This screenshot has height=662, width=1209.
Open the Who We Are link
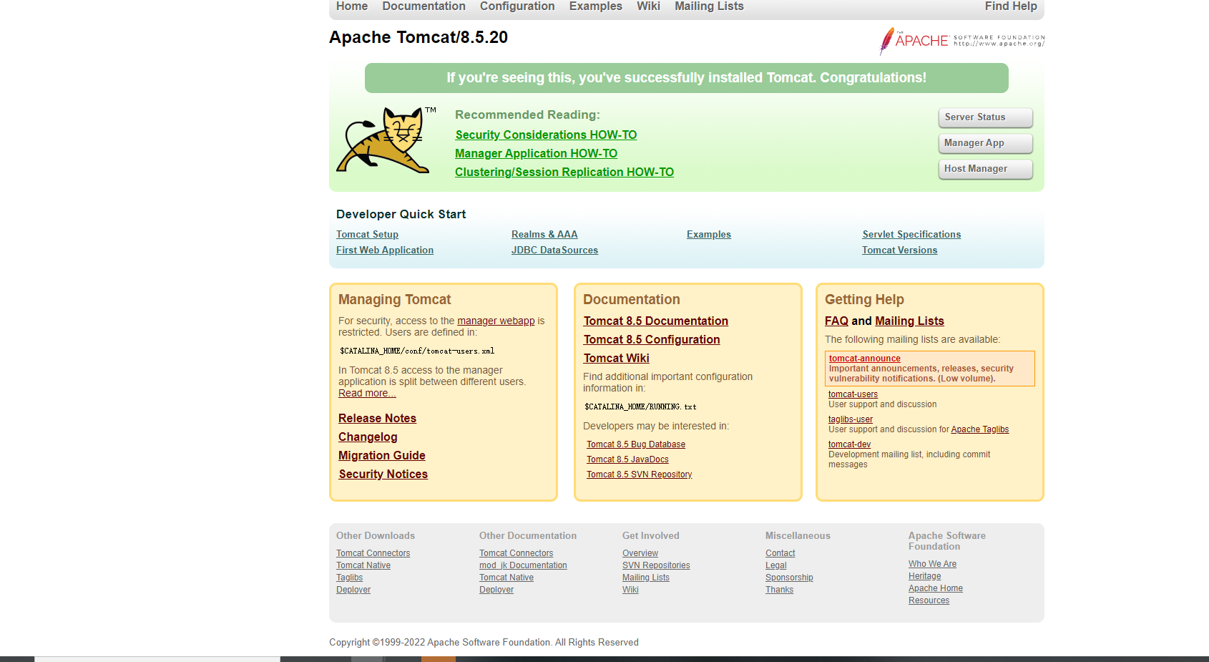tap(932, 564)
